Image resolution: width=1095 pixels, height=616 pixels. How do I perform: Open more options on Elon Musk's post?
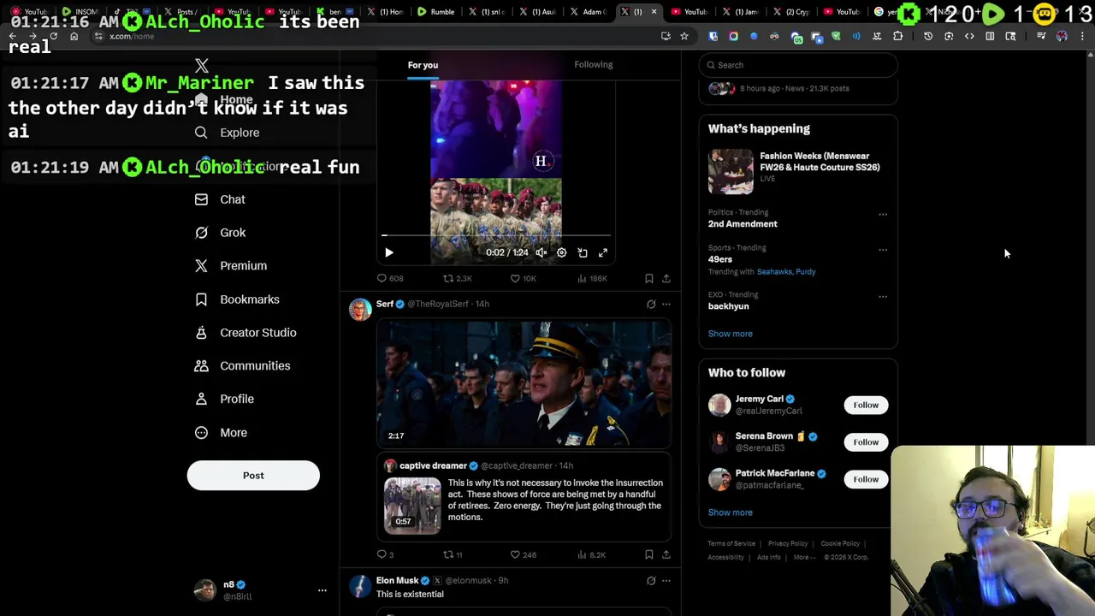666,581
